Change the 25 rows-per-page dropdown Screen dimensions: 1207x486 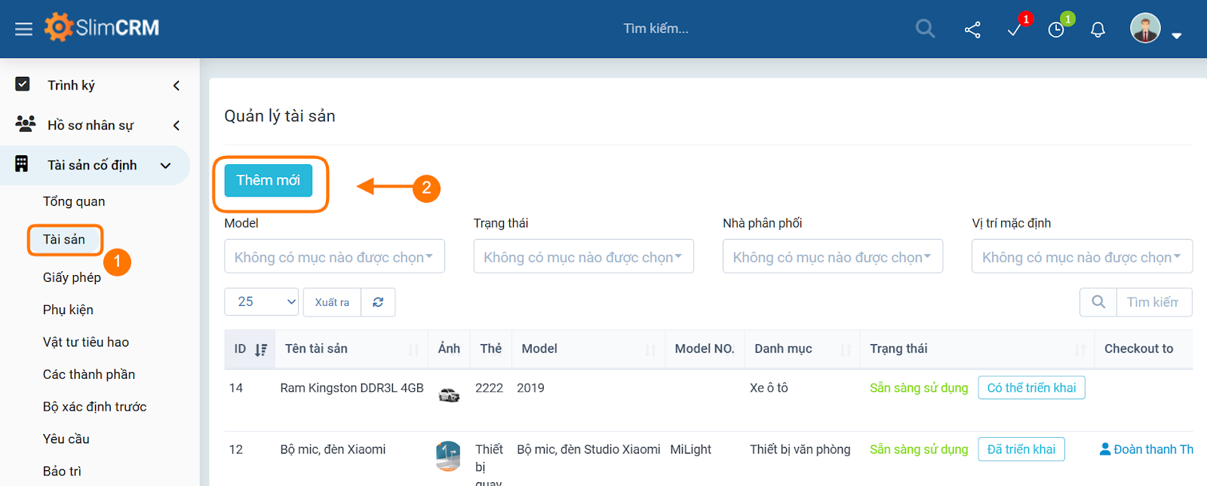[x=261, y=302]
